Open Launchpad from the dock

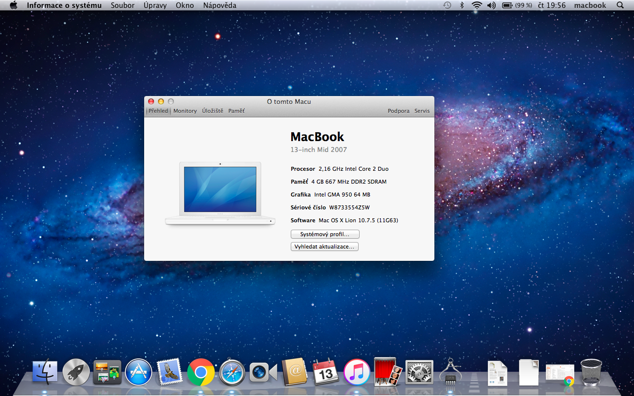[76, 372]
